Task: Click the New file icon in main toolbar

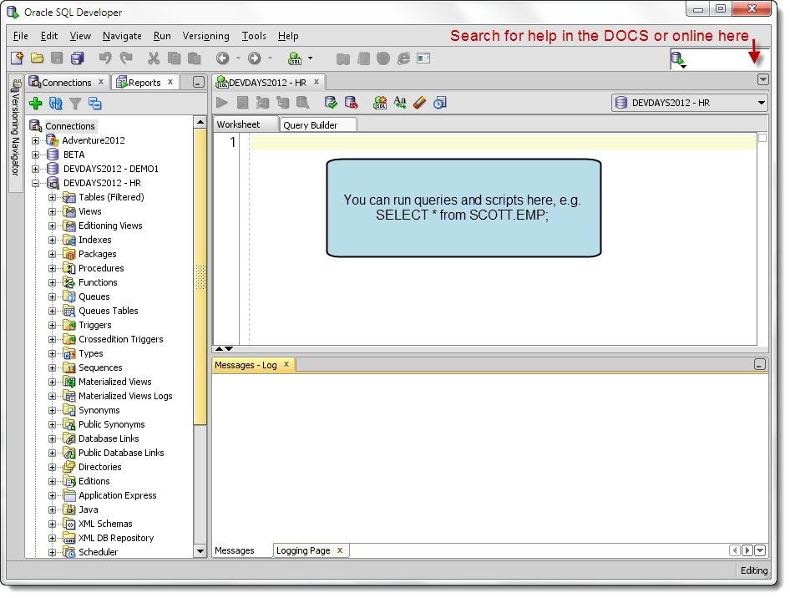Action: 18,58
